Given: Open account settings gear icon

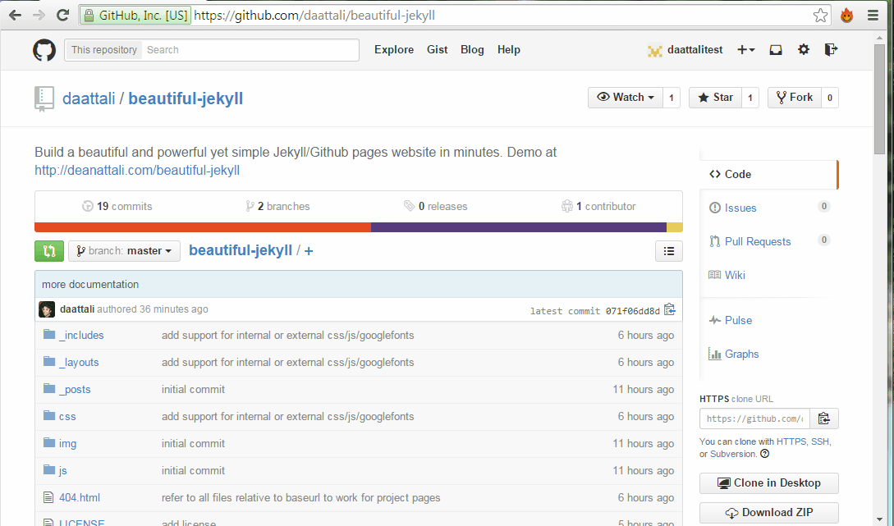Looking at the screenshot, I should [x=804, y=50].
